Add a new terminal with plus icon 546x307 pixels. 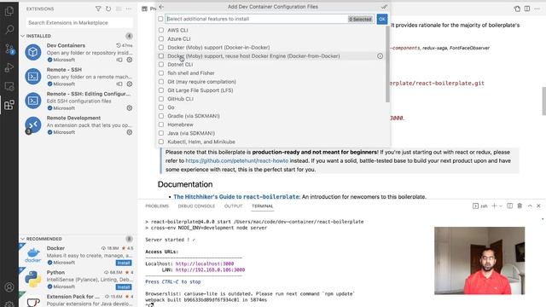pos(494,206)
